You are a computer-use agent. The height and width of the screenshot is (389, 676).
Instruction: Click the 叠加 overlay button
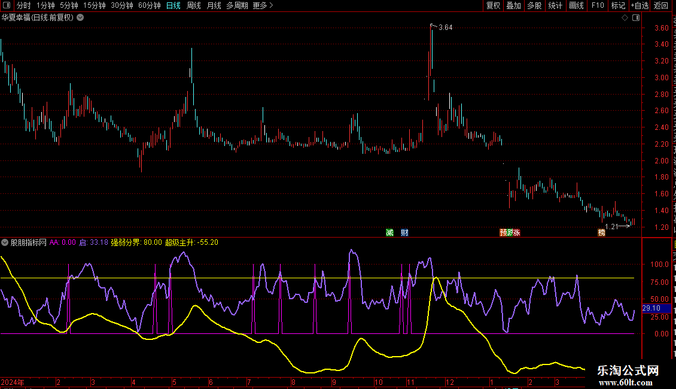point(513,5)
